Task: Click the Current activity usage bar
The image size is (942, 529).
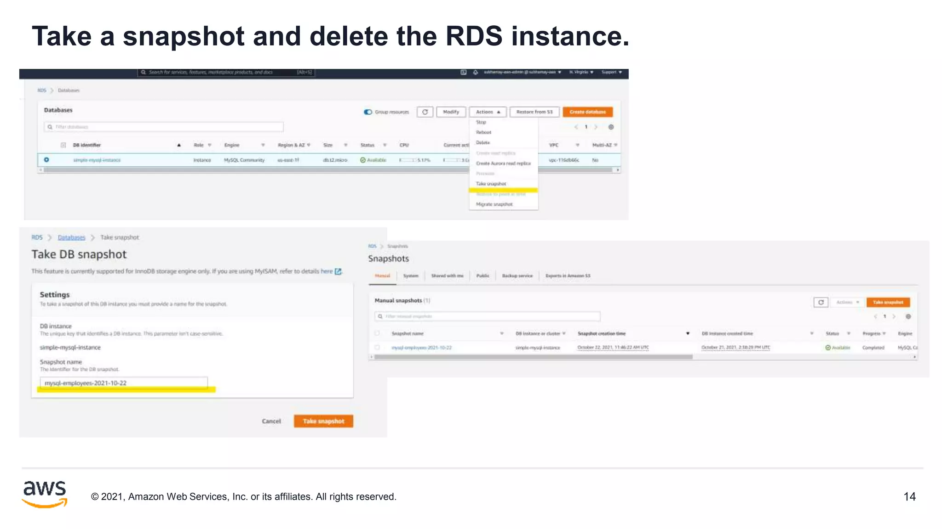Action: click(x=452, y=160)
